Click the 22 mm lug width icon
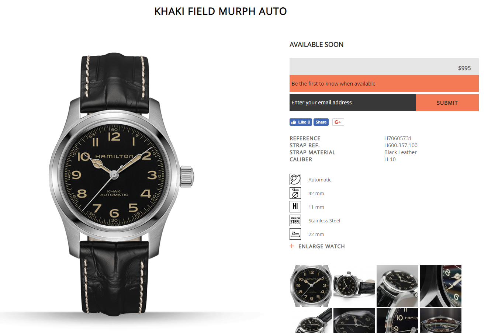This screenshot has width=488, height=333. pyautogui.click(x=295, y=234)
